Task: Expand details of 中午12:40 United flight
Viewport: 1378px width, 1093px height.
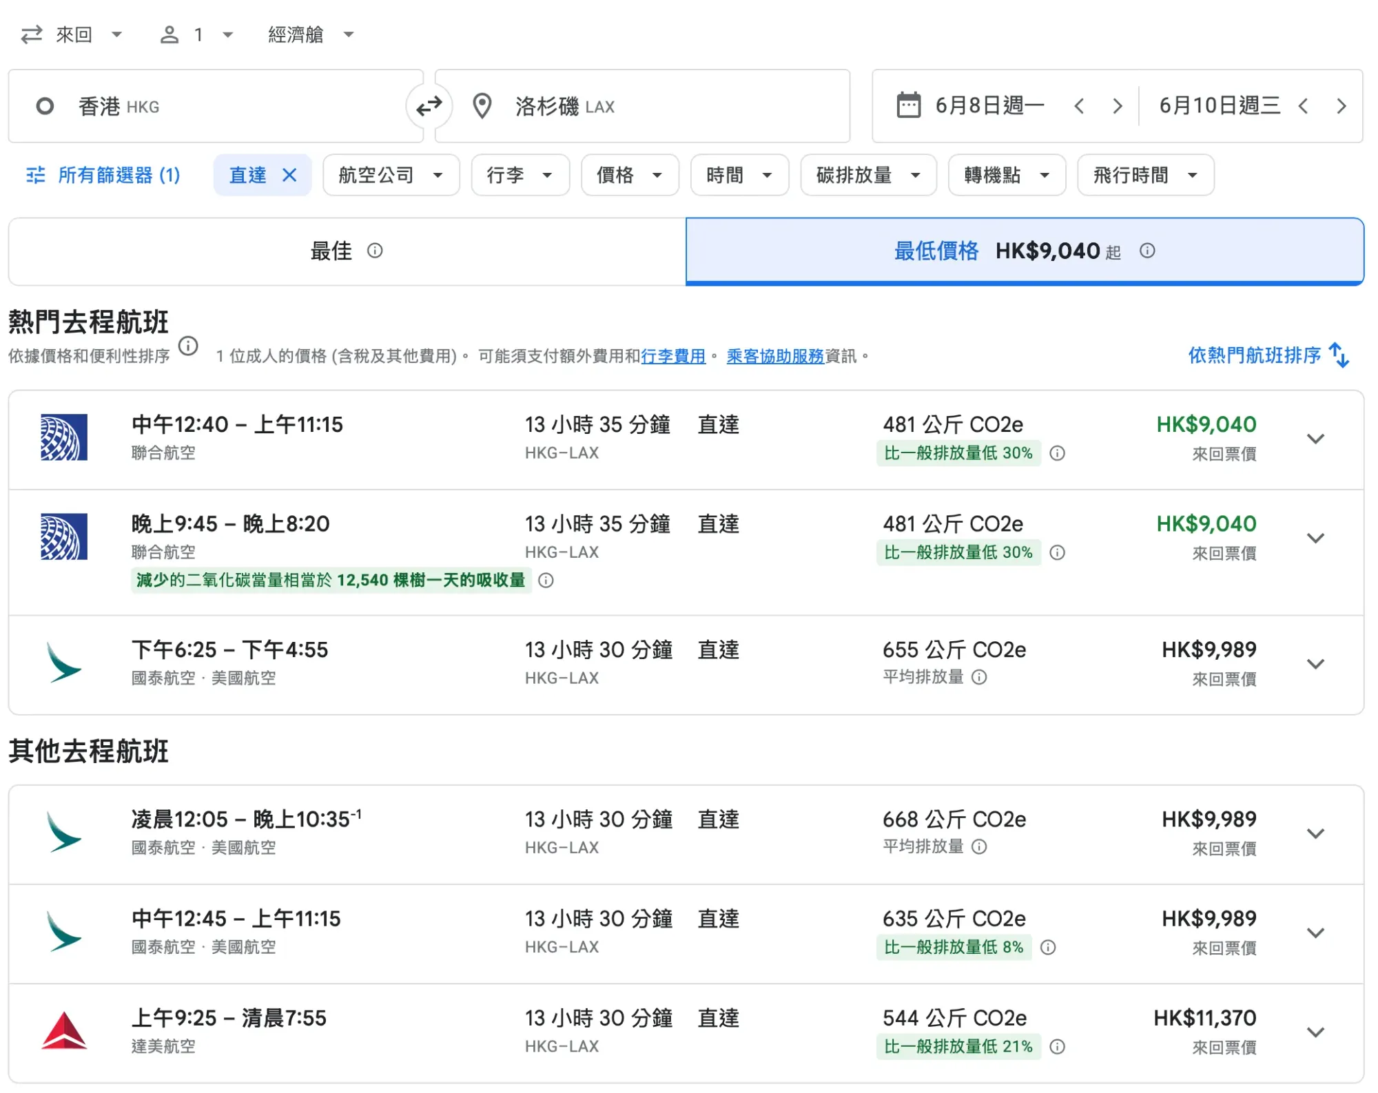Action: point(1315,439)
